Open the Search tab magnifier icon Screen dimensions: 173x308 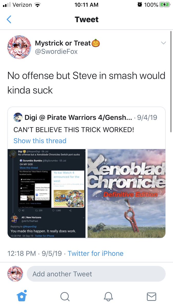point(65,297)
